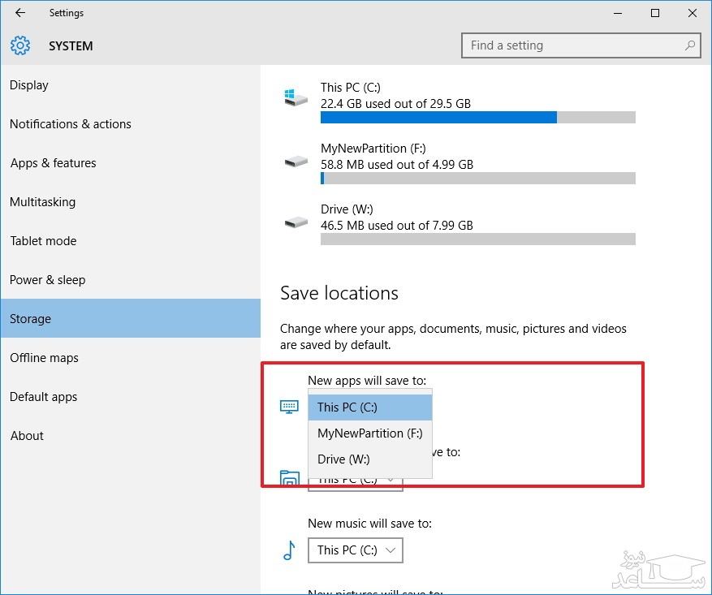Select Apps & features in sidebar
This screenshot has height=595, width=712.
54,163
